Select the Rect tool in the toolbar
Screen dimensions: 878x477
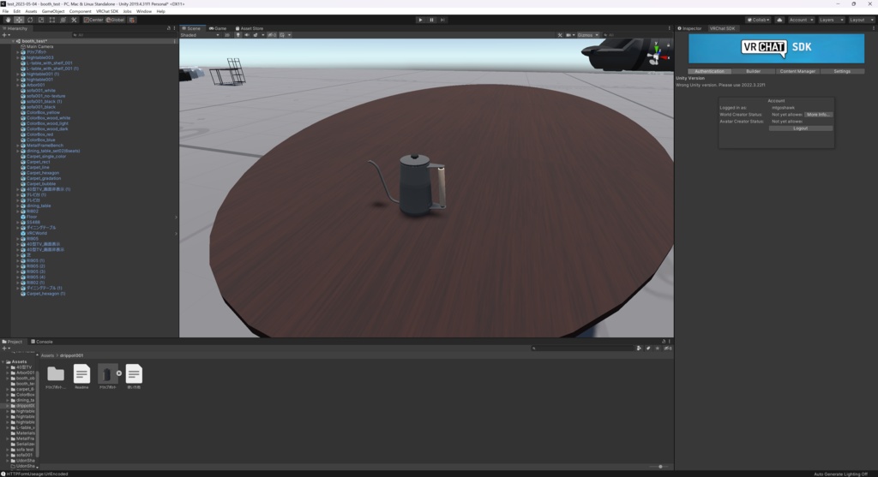52,20
